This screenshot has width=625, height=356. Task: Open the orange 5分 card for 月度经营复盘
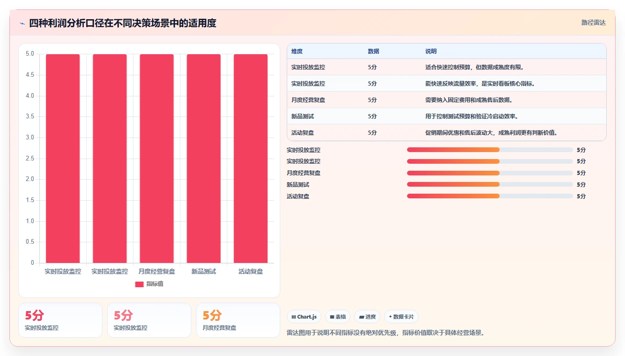point(238,320)
